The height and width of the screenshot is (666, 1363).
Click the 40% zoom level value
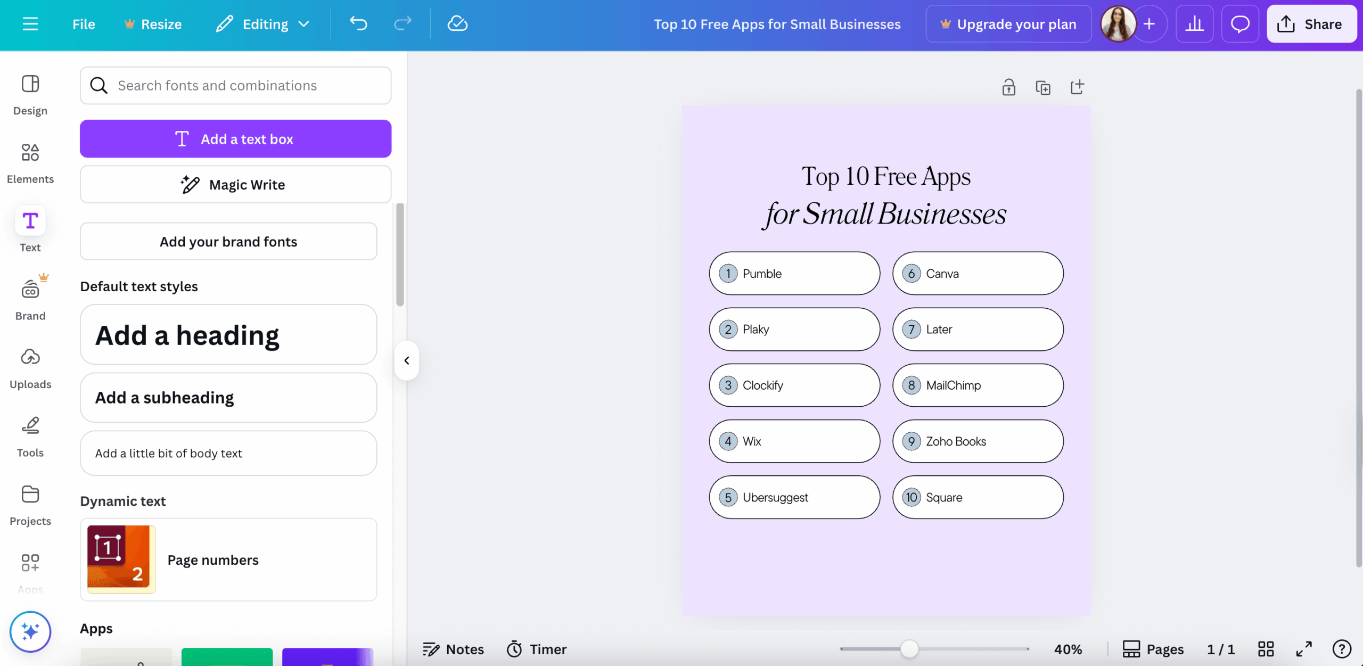click(1068, 649)
